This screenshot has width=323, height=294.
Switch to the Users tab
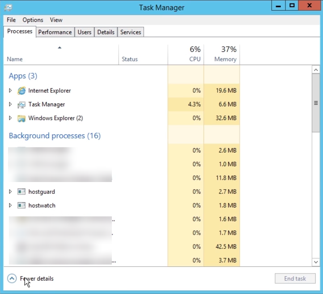(x=85, y=32)
